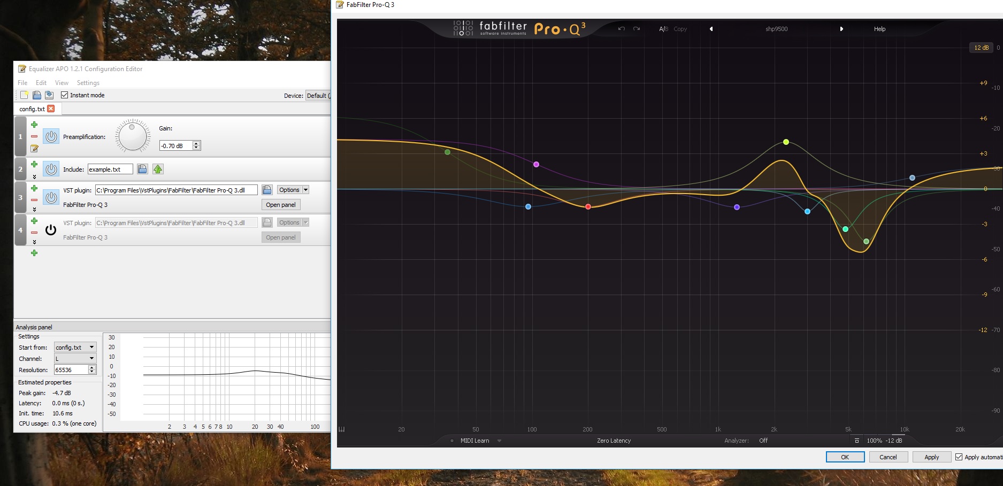Toggle power for the Include filter
Screen dimensions: 1003x486
51,169
